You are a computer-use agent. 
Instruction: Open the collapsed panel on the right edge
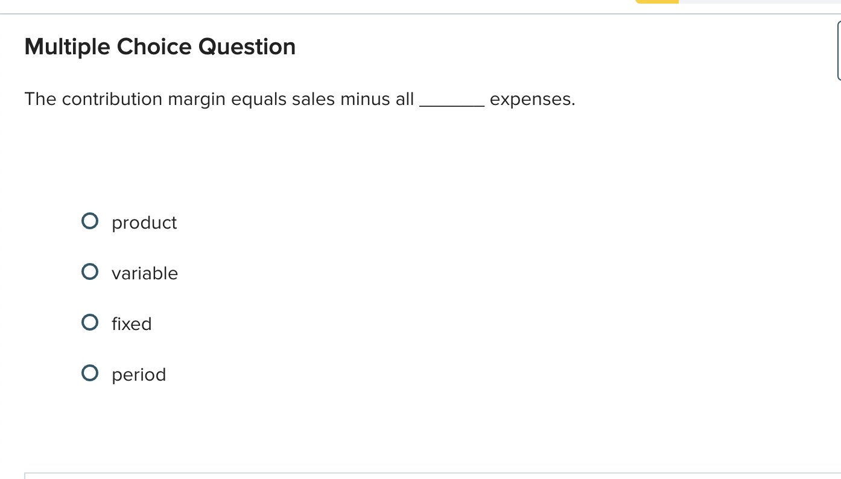point(839,51)
